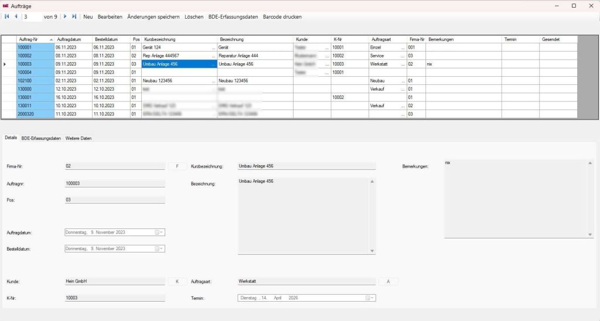This screenshot has width=600, height=321.
Task: Click the Firma-Nr field showing 02
Action: coord(115,166)
